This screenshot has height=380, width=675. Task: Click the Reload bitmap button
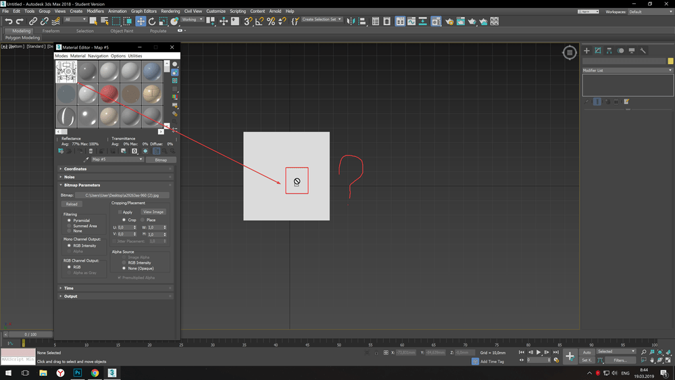click(72, 204)
